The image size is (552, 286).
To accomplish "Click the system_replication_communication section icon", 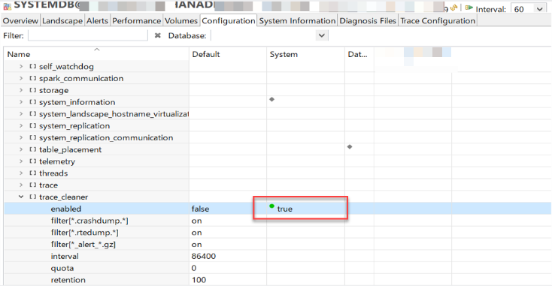I will click(33, 137).
